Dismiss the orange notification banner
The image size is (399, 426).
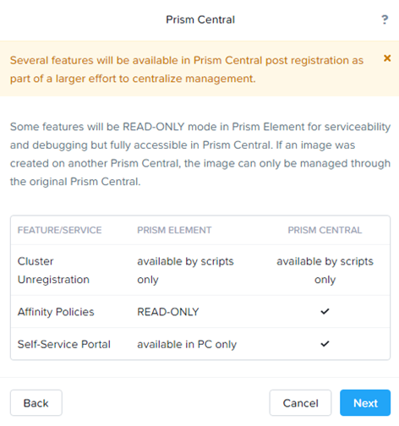point(387,58)
